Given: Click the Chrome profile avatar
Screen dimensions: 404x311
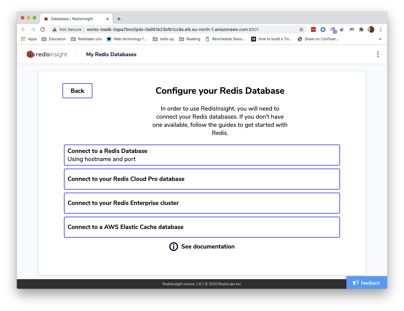Looking at the screenshot, I should [371, 29].
